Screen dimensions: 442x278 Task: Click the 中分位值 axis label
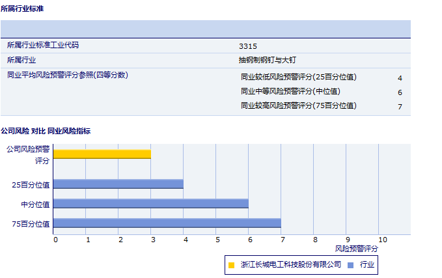point(35,204)
